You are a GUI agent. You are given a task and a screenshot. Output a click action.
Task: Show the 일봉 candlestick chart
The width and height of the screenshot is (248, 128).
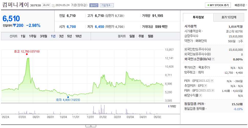(132, 36)
